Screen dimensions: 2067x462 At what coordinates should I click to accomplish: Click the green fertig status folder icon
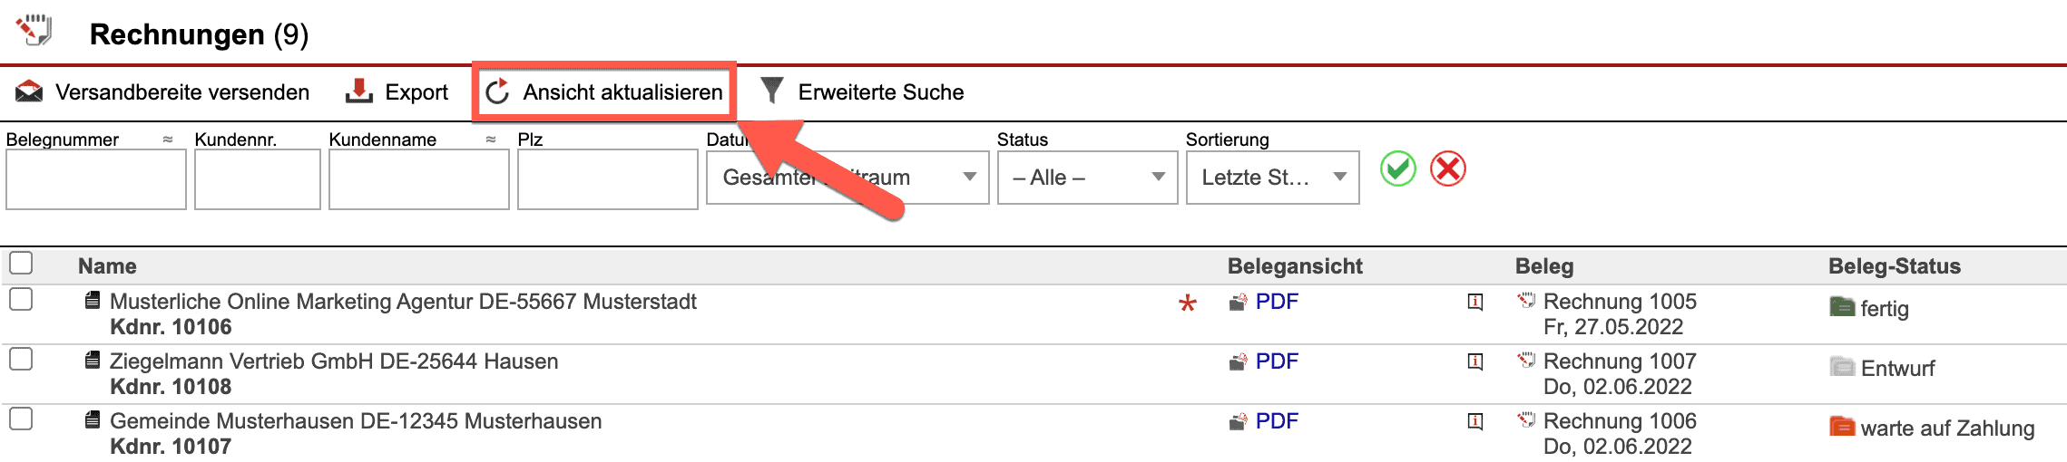click(x=1841, y=307)
